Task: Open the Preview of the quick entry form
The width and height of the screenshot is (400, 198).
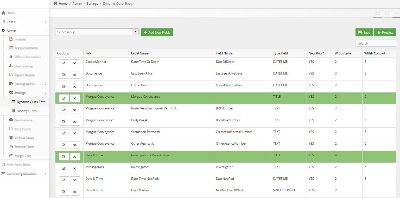Action: pyautogui.click(x=385, y=32)
